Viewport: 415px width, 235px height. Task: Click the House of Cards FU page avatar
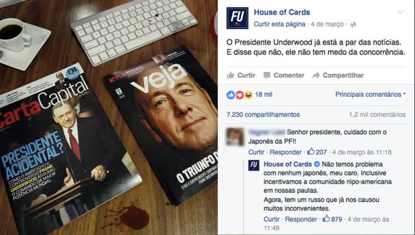click(x=237, y=18)
